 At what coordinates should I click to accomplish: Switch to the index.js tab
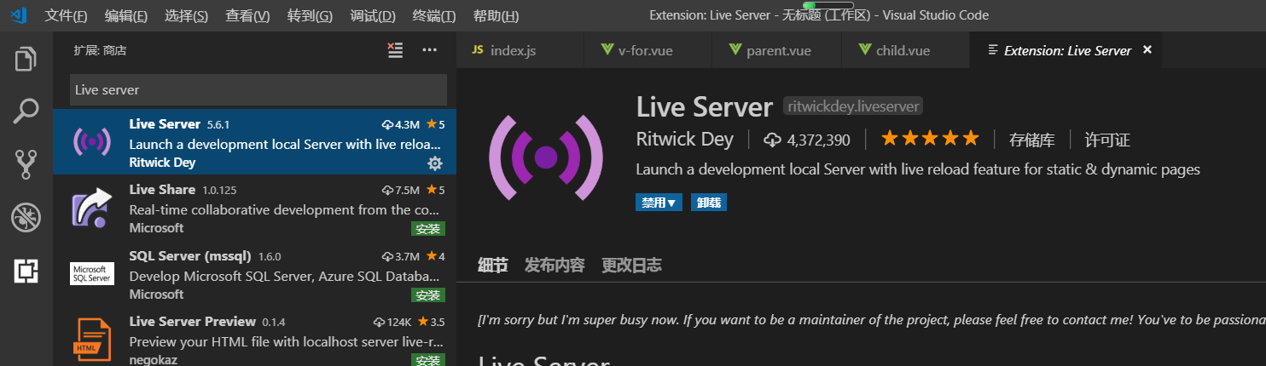point(520,50)
